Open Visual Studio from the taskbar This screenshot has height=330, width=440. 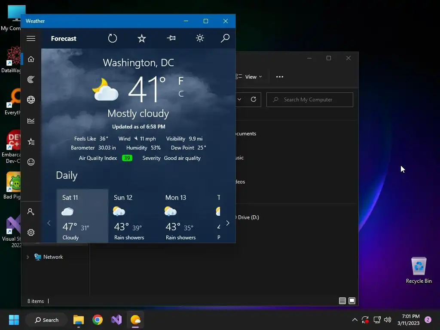pos(116,320)
